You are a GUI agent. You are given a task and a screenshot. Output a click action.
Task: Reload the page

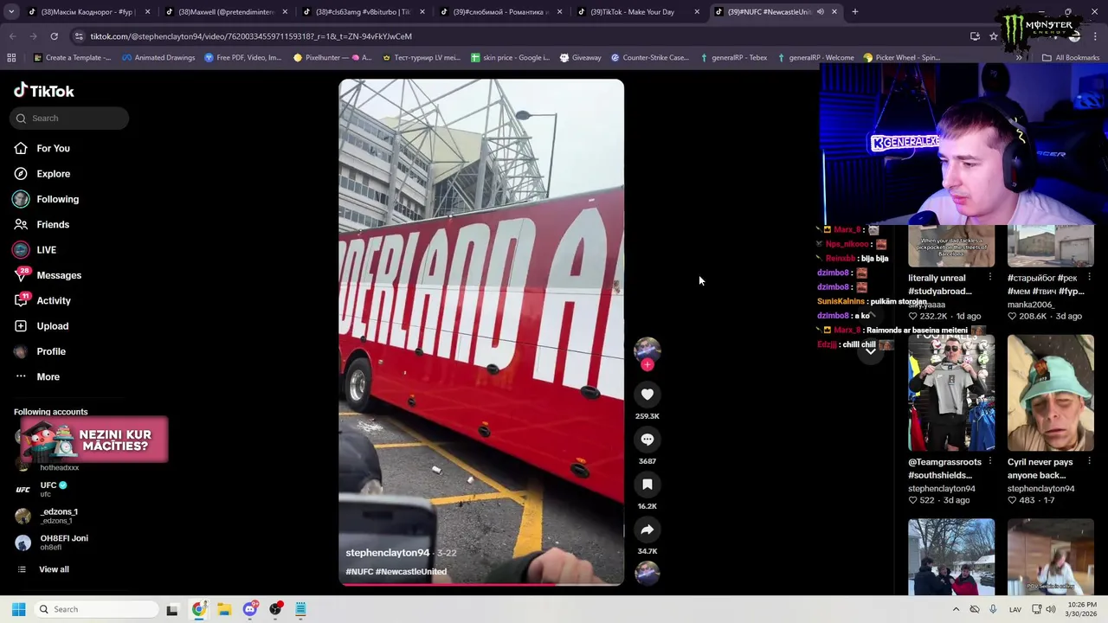54,36
